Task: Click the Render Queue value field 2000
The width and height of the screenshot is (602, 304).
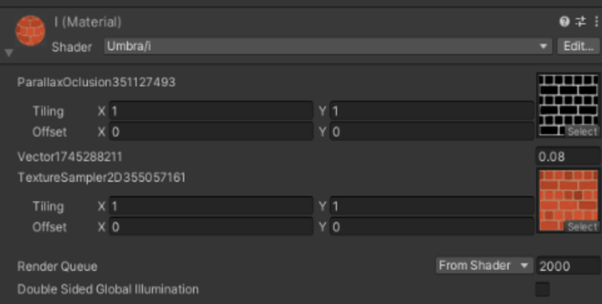Action: 567,266
